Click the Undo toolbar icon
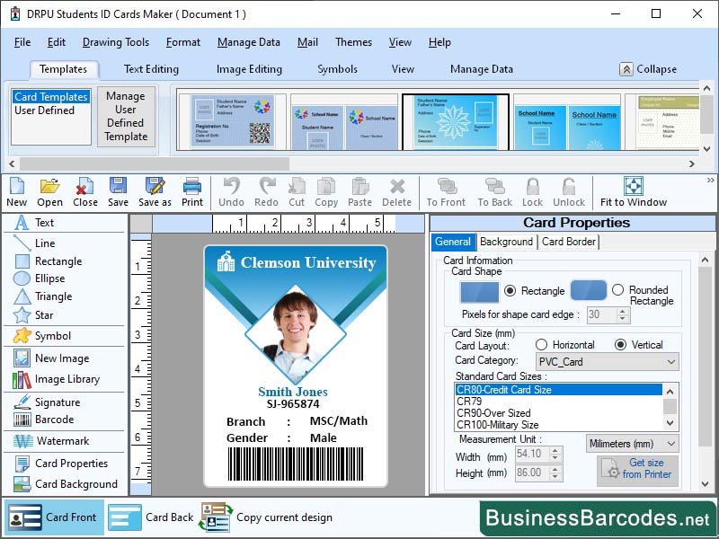 231,190
